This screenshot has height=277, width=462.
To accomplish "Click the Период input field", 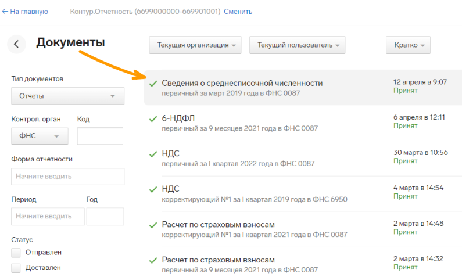I will (48, 216).
